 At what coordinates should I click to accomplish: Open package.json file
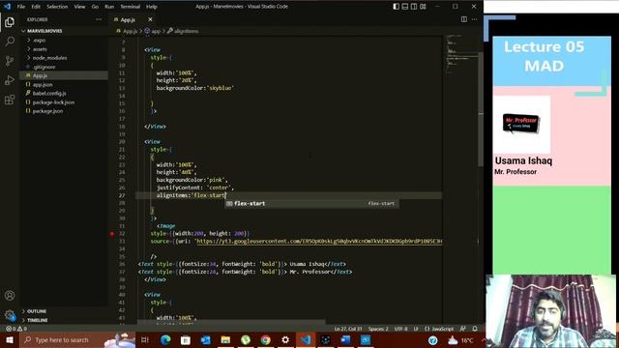[x=64, y=111]
